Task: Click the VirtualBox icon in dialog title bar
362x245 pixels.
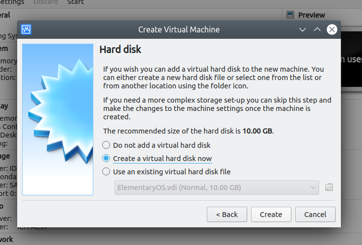Action: coord(26,29)
